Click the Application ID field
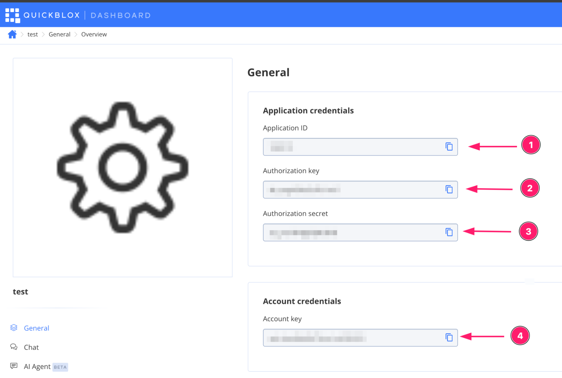The height and width of the screenshot is (378, 562). tap(360, 147)
